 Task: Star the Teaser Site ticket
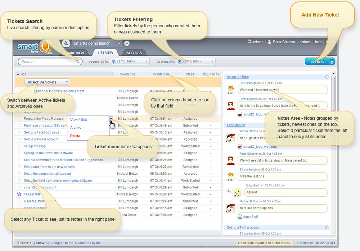pos(19,194)
